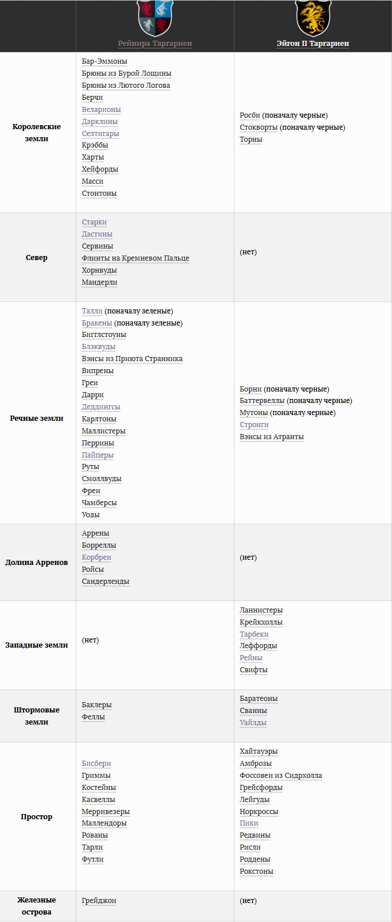Click the Талли house link
This screenshot has height=922, width=392.
click(92, 311)
